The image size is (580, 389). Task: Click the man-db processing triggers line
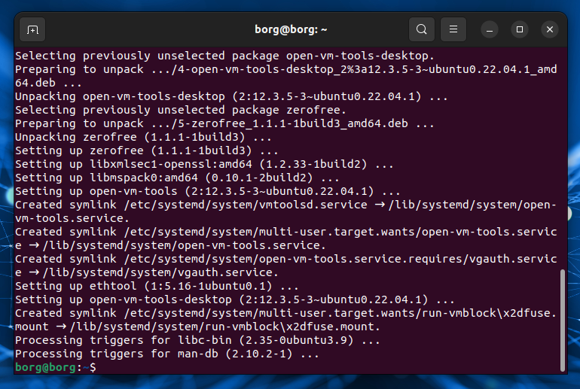[167, 354]
